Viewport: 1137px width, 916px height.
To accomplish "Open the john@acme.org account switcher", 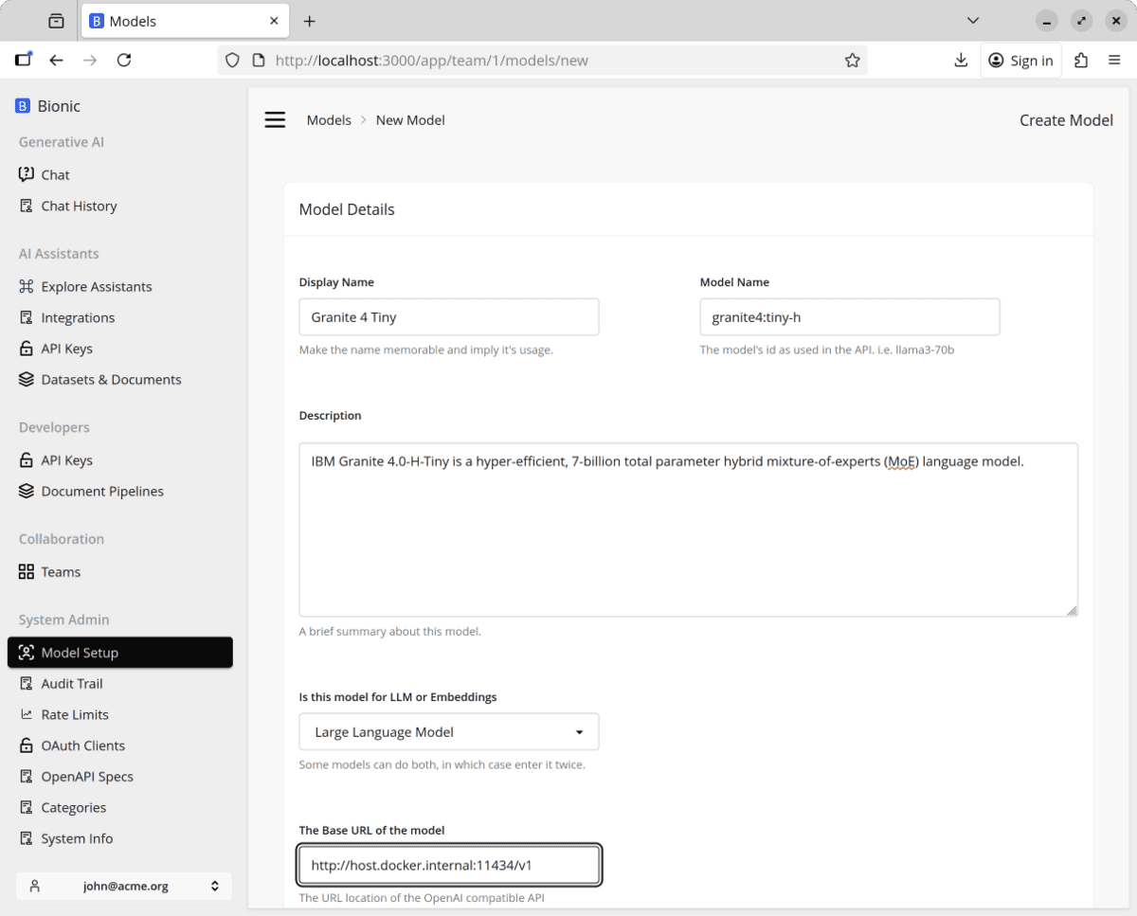I will point(124,887).
